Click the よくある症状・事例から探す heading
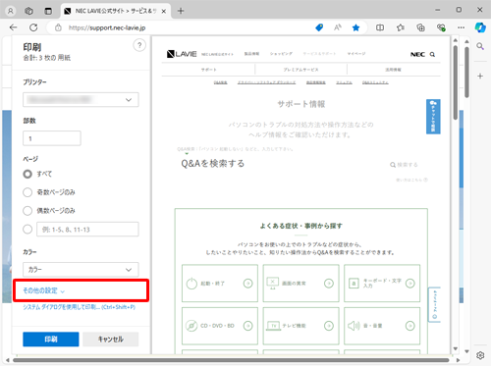The height and width of the screenshot is (366, 491). [300, 226]
